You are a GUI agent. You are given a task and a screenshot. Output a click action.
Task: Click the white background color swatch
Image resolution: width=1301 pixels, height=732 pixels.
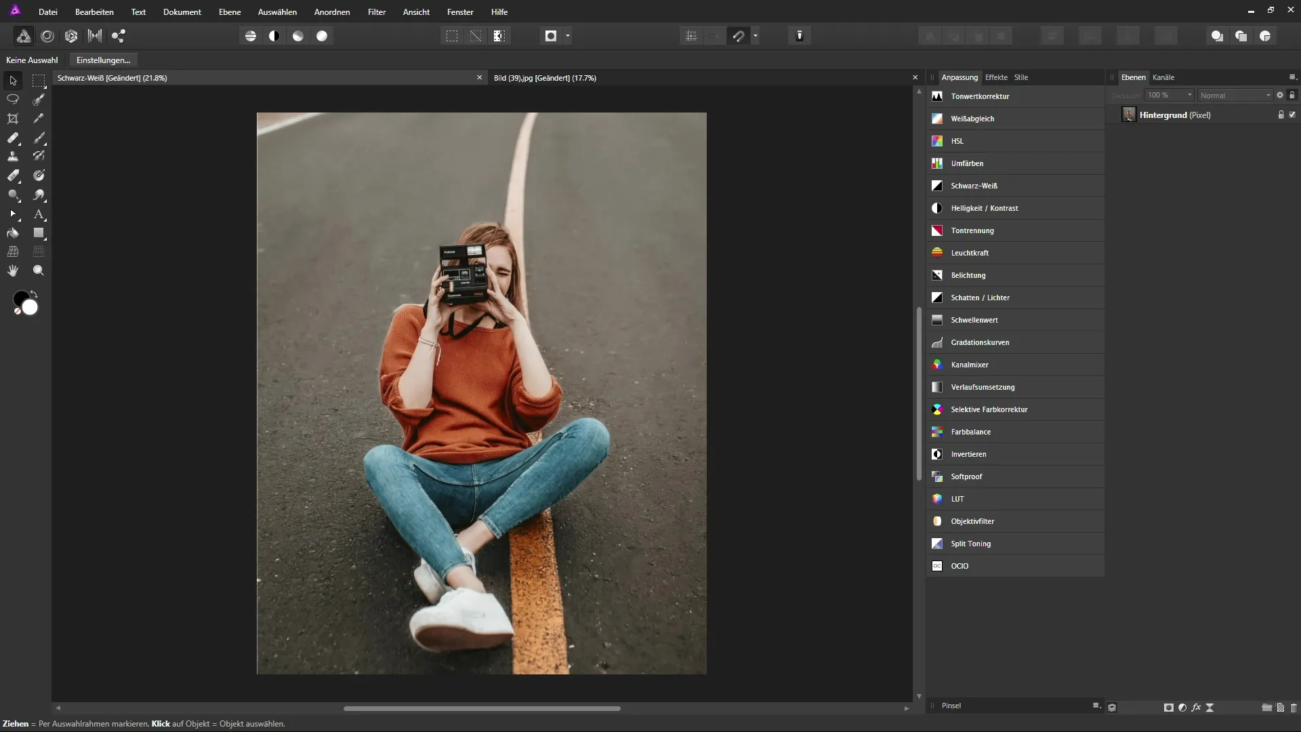pyautogui.click(x=30, y=308)
